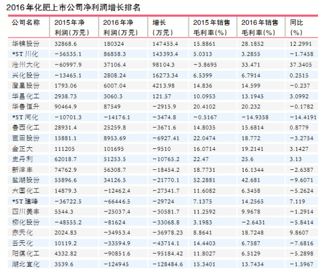The height and width of the screenshot is (272, 318).
Task: Click company name 柳化股份
Action: point(26,222)
